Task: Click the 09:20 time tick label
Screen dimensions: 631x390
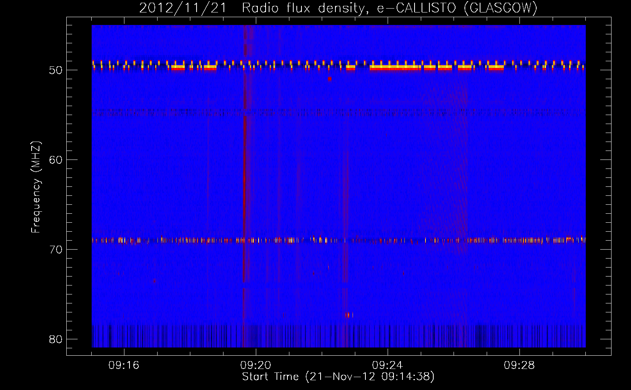Action: click(x=256, y=365)
